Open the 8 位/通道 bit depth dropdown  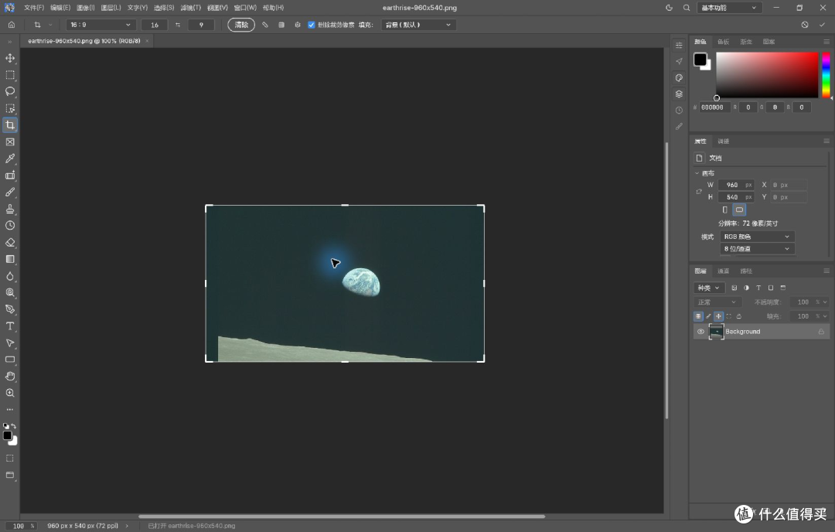(x=757, y=249)
